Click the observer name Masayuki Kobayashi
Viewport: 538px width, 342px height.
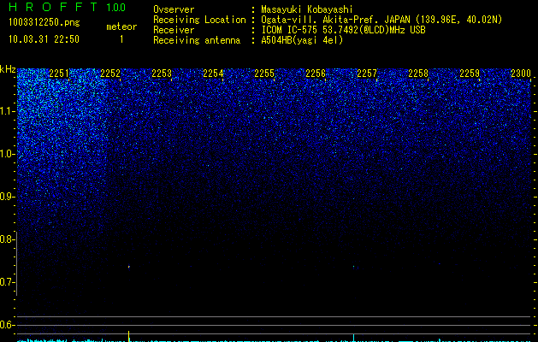click(x=307, y=9)
